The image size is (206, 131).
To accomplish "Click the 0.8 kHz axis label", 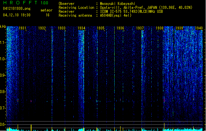I will (3, 92).
